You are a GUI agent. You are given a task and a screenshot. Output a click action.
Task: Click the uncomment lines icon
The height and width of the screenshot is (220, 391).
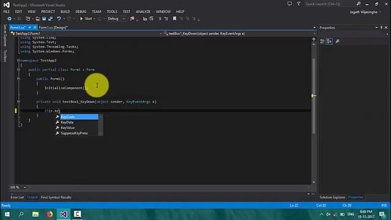(166, 19)
